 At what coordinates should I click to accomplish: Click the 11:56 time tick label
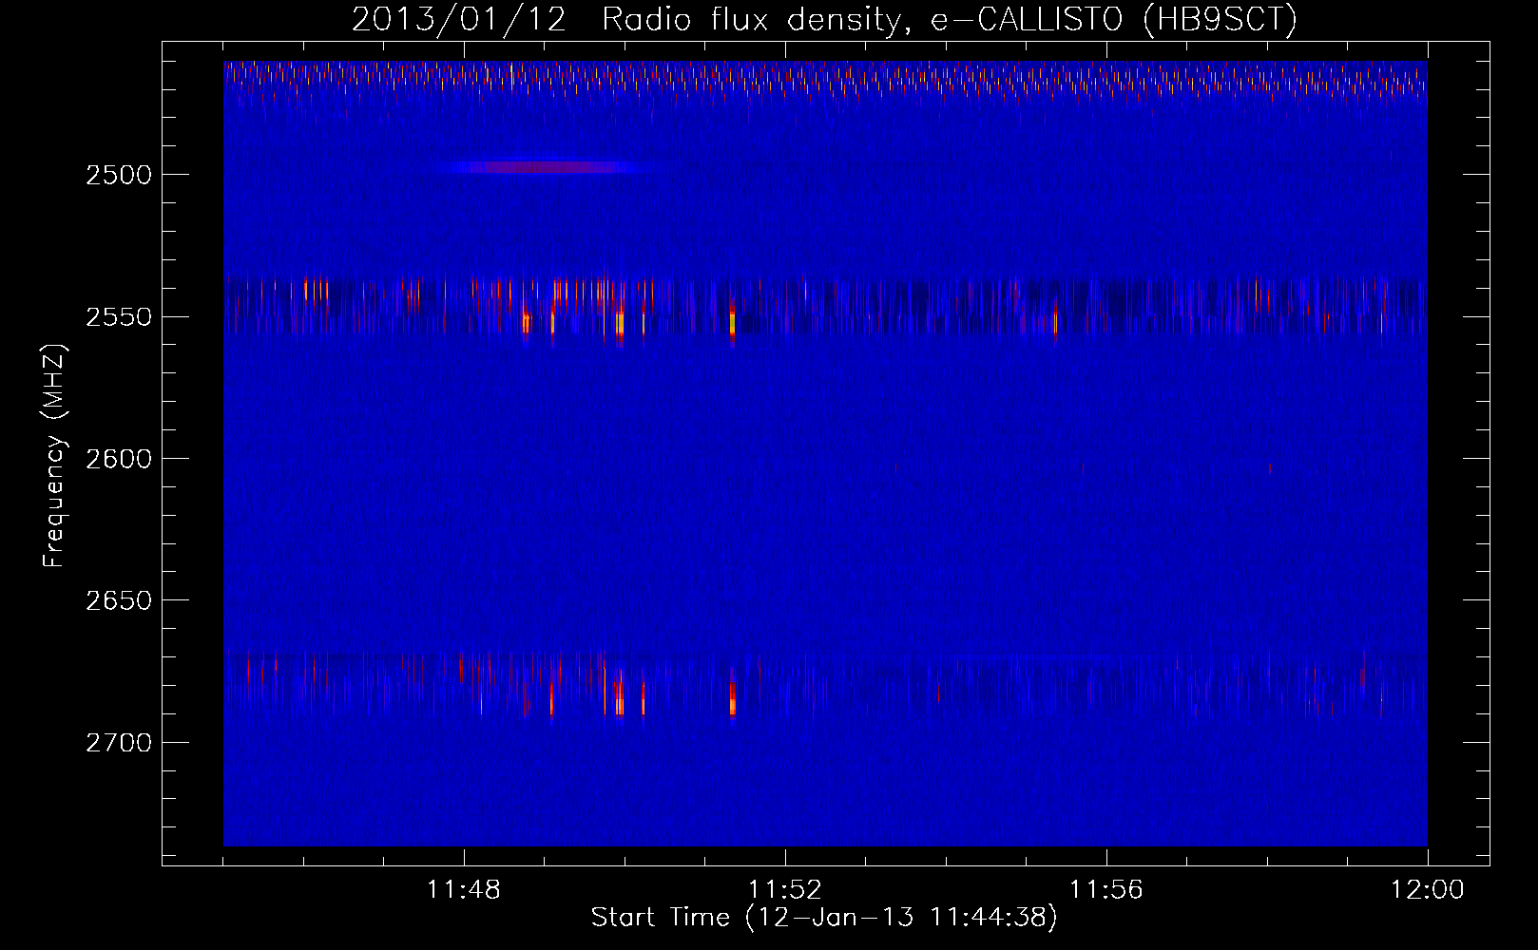[1106, 890]
